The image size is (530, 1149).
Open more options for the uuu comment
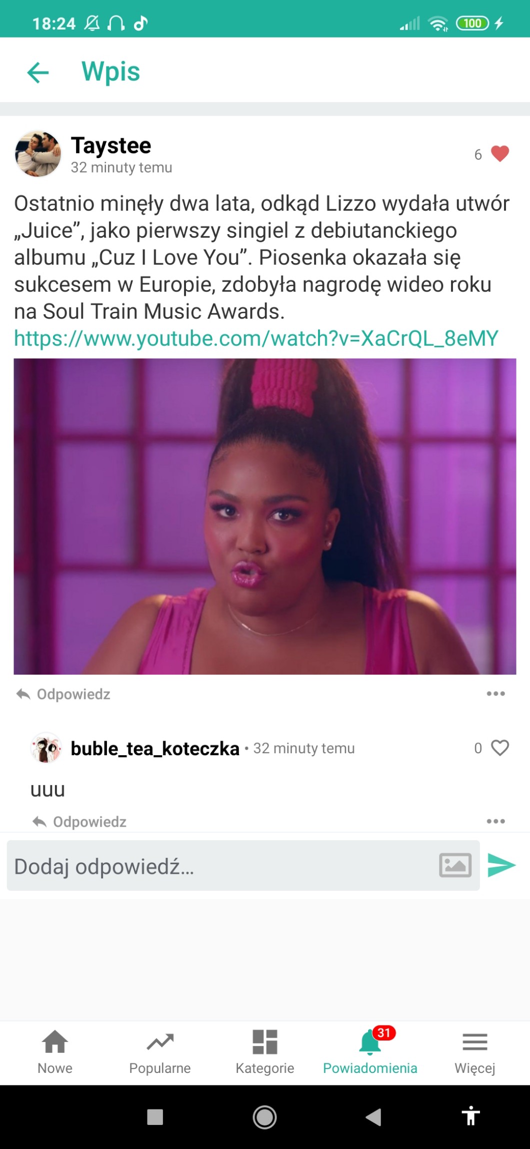[x=495, y=821]
